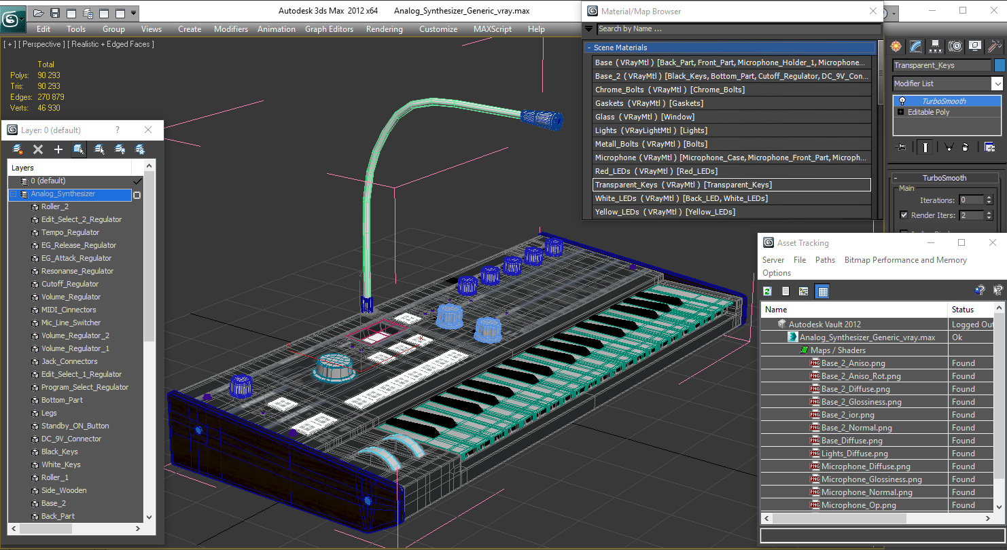
Task: Click the Pin Stack icon
Action: pos(902,147)
